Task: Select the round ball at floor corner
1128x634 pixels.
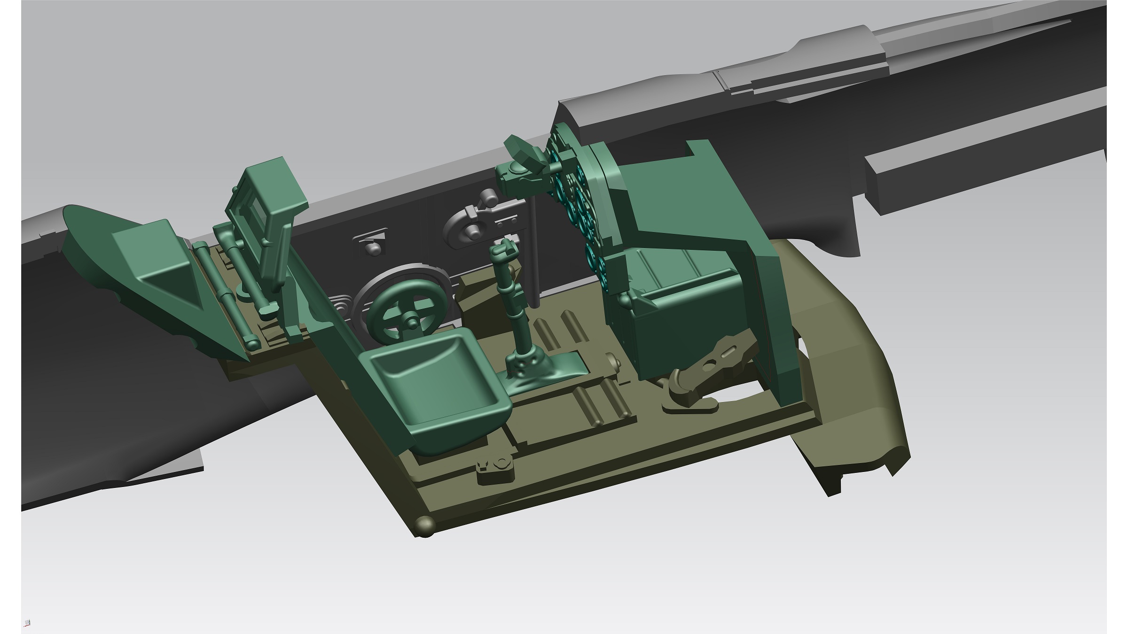Action: click(425, 526)
